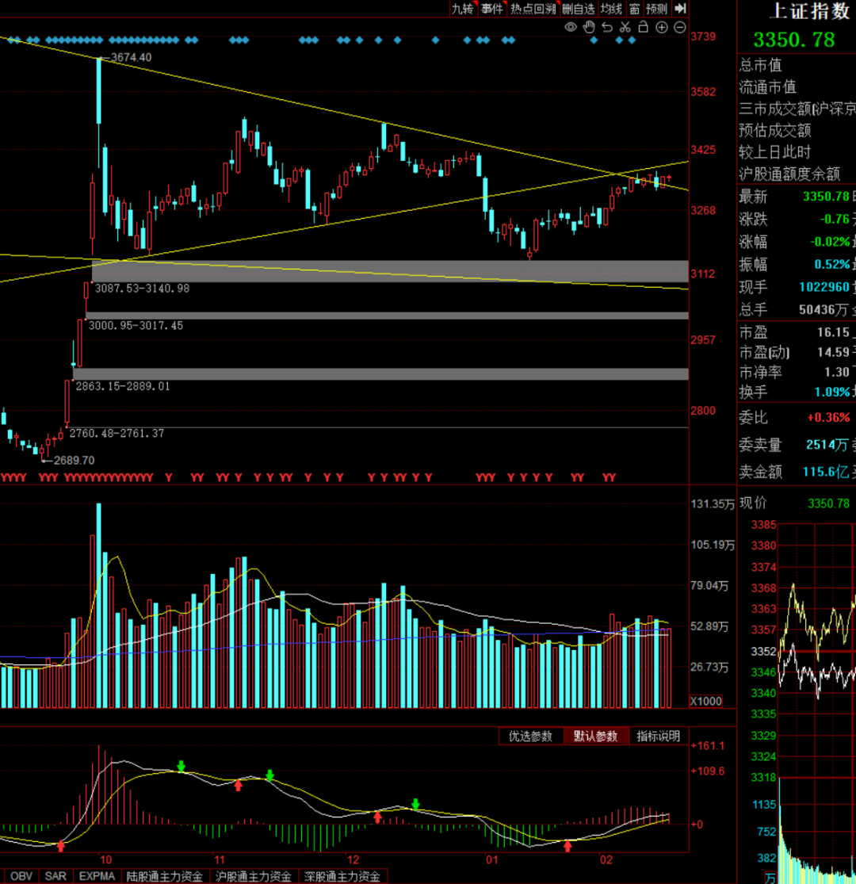Screen dimensions: 856x884
Task: Click the 市盈 value 16.15
Action: point(833,332)
